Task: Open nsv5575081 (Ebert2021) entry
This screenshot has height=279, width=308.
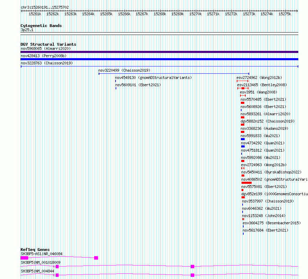Action: (x=264, y=187)
